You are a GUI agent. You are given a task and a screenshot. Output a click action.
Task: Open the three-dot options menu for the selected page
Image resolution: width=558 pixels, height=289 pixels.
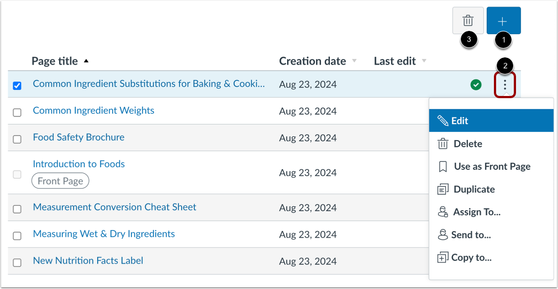click(x=505, y=85)
